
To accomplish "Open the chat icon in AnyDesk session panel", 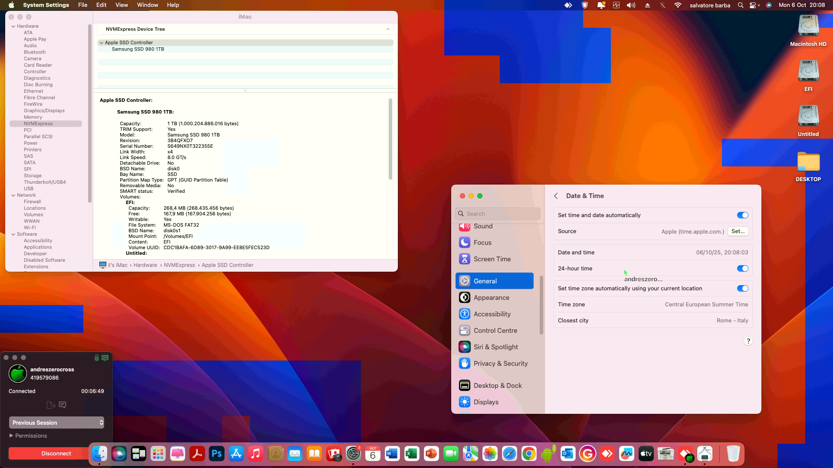I will tap(62, 405).
